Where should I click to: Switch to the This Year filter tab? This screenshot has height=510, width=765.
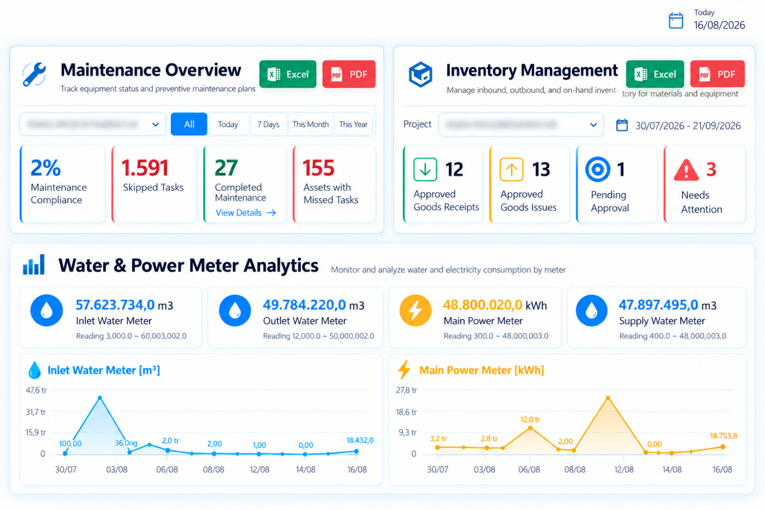353,124
